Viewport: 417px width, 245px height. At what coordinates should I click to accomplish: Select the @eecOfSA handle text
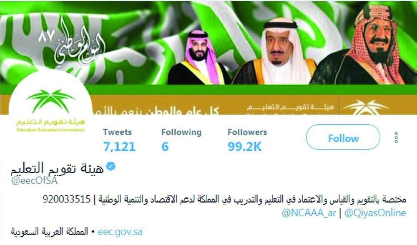34,181
